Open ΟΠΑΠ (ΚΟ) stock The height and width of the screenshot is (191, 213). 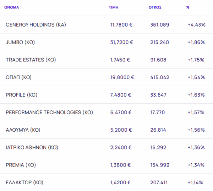click(18, 77)
